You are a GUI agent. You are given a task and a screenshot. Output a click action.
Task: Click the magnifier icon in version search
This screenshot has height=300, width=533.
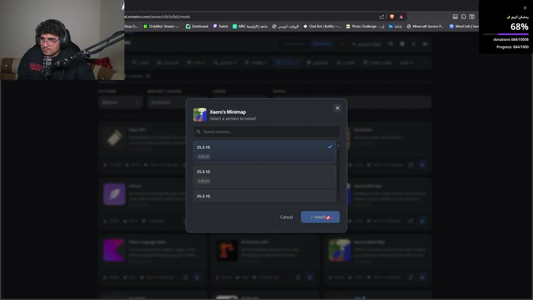(199, 132)
